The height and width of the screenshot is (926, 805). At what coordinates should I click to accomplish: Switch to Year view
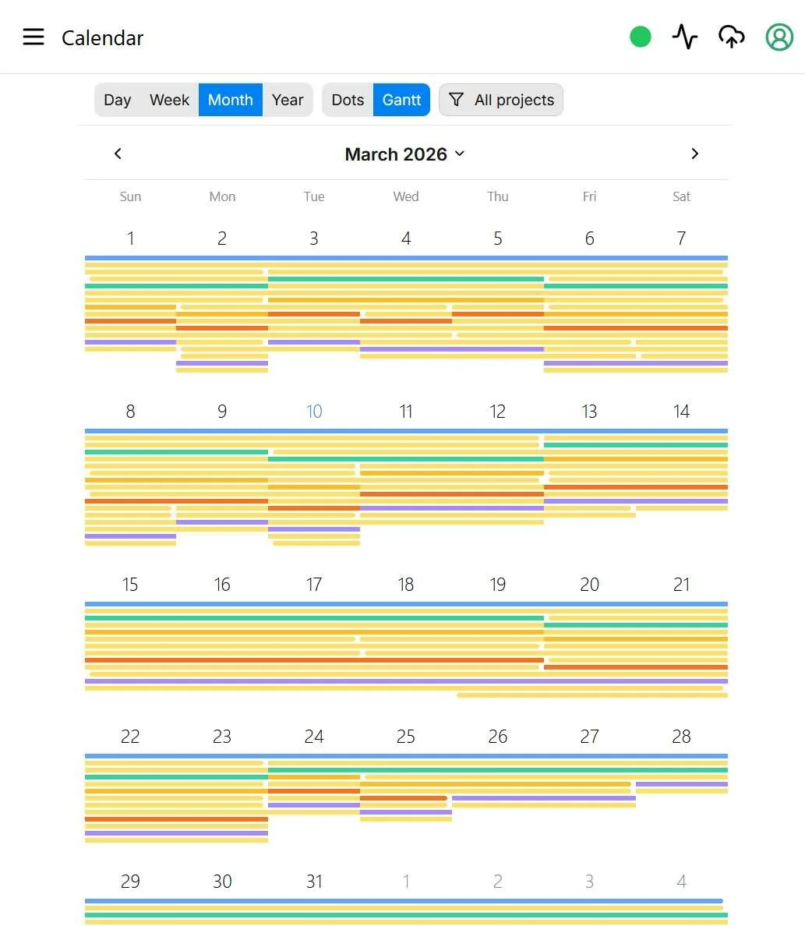pos(288,100)
